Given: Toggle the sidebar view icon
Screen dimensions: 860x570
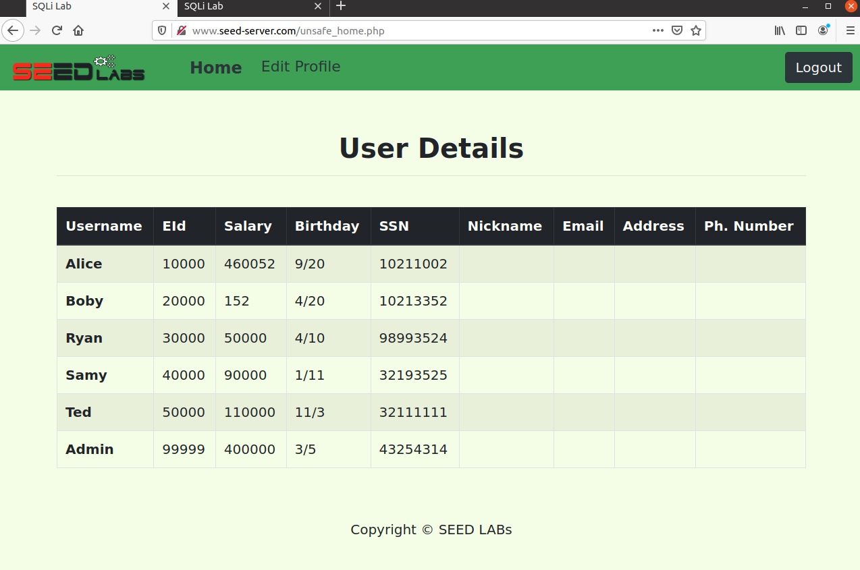Looking at the screenshot, I should pyautogui.click(x=801, y=30).
